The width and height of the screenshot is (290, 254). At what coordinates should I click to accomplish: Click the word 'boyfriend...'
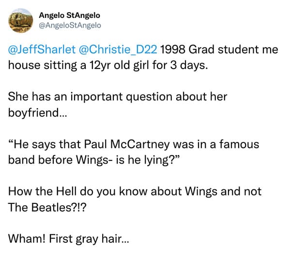(37, 113)
